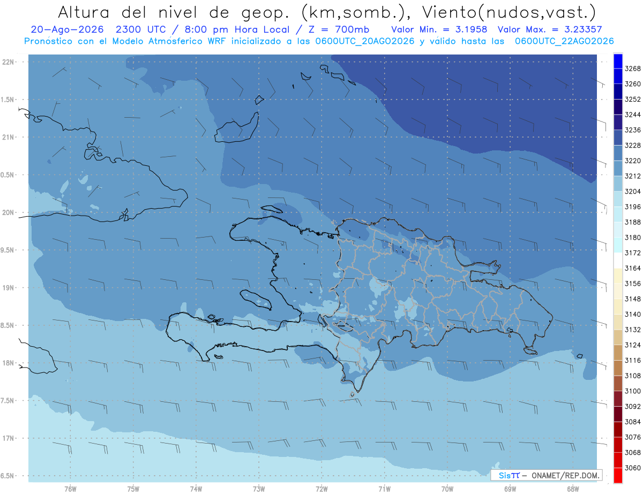
Task: Click the color swatch between 3228 and 3220
Action: click(618, 153)
